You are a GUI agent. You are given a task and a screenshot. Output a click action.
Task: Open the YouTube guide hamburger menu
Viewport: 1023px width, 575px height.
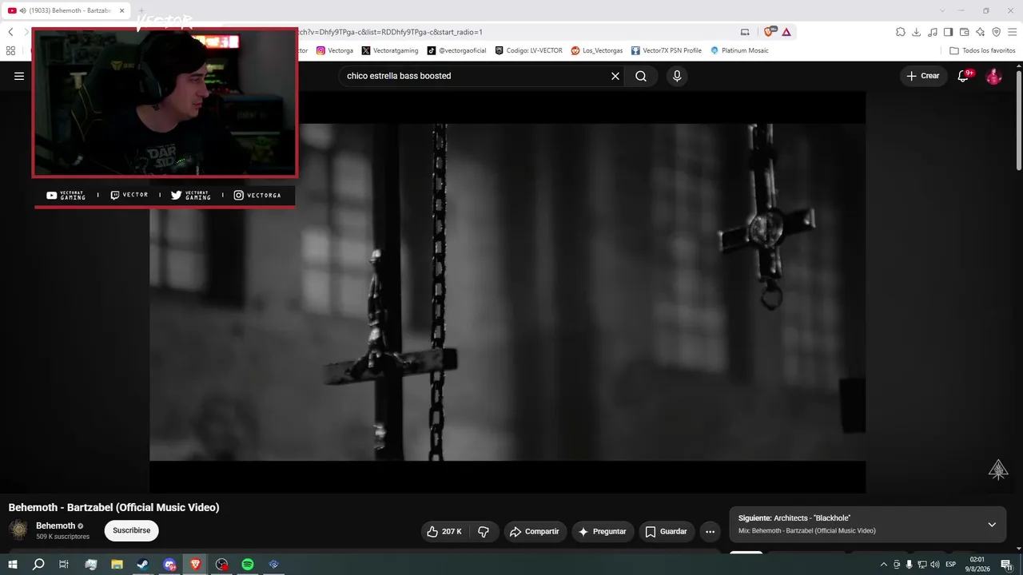click(x=19, y=76)
